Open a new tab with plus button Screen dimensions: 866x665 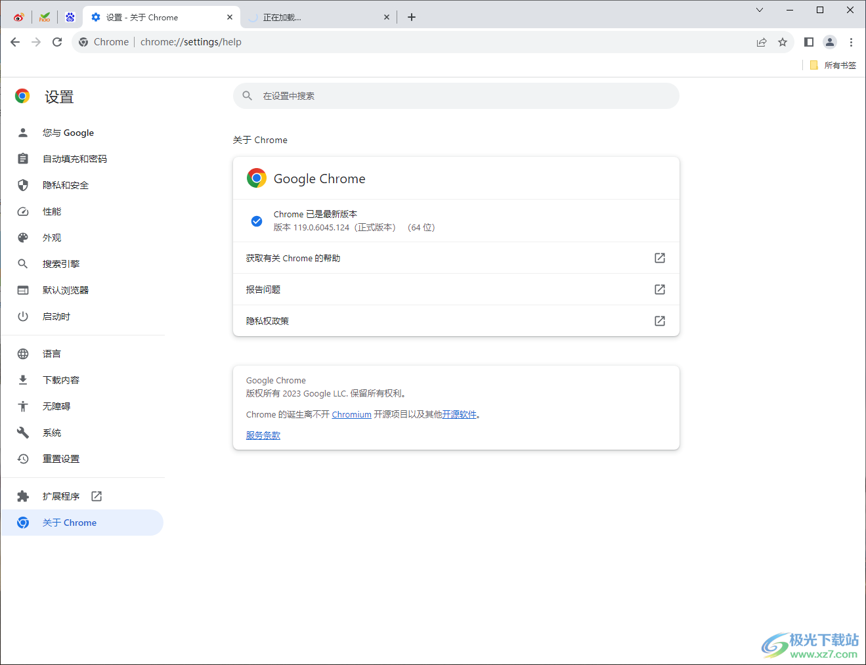412,17
